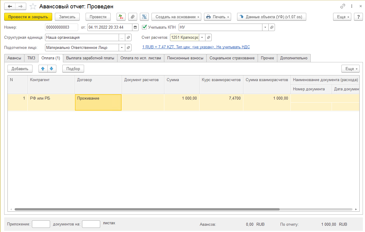Screen dimensions: 365x232
Task: Move row up with the blue arrow
Action: click(43, 69)
